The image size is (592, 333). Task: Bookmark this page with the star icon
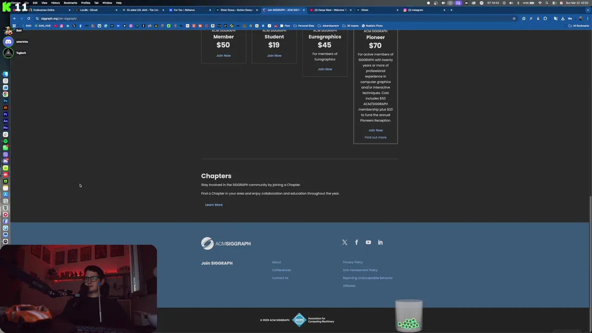click(x=514, y=18)
